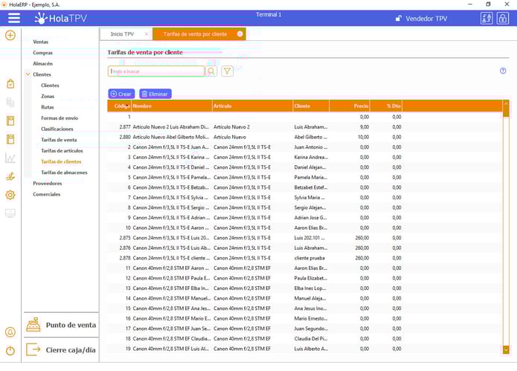The height and width of the screenshot is (371, 517).
Task: Open the second box/archive sidebar icon
Action: [10, 139]
